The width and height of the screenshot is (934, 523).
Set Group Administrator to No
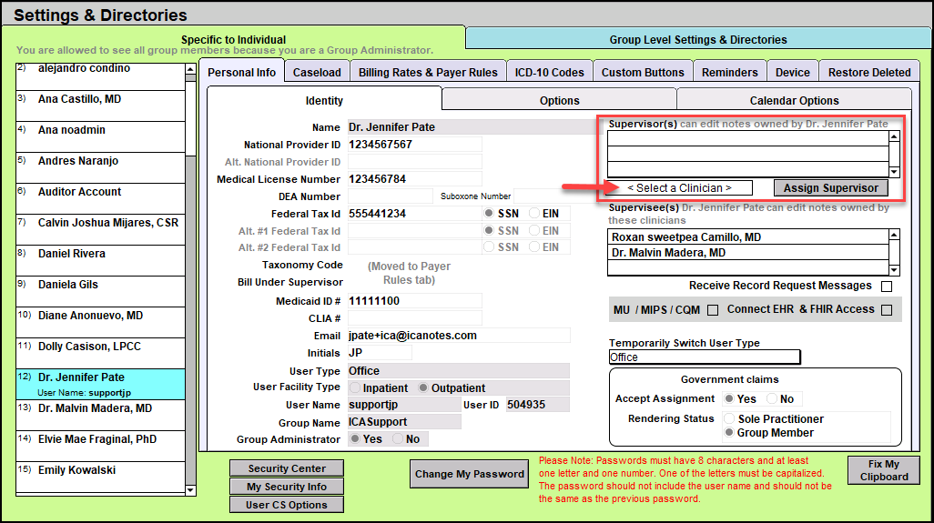398,438
